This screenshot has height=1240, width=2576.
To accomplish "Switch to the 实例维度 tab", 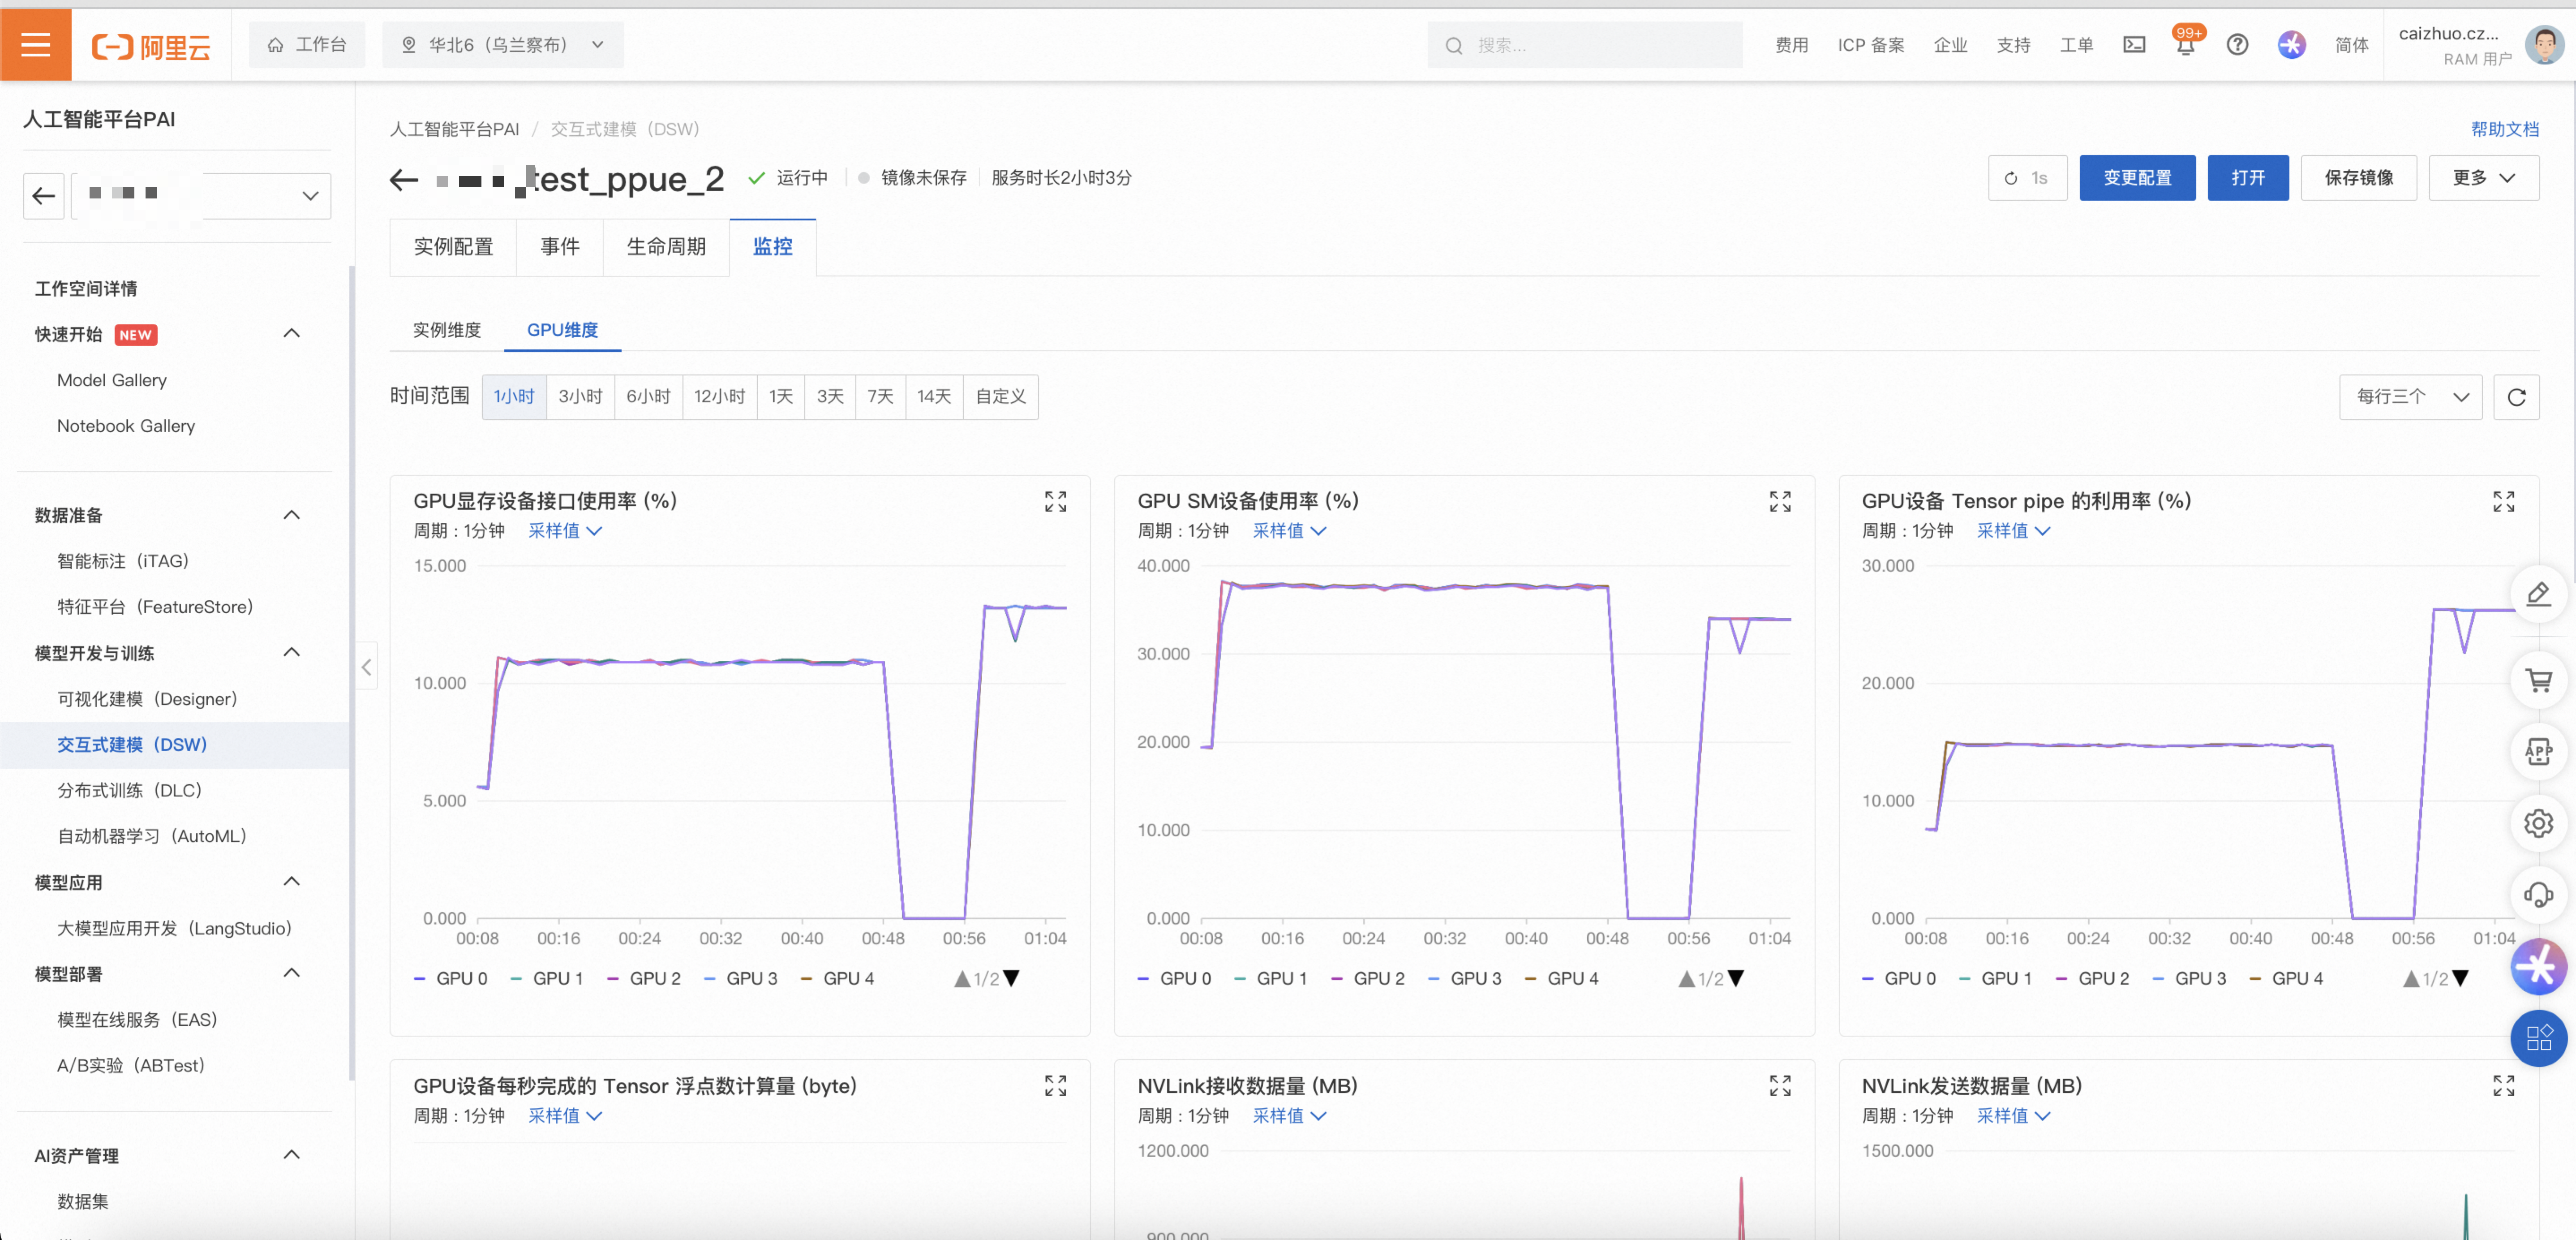I will point(446,330).
